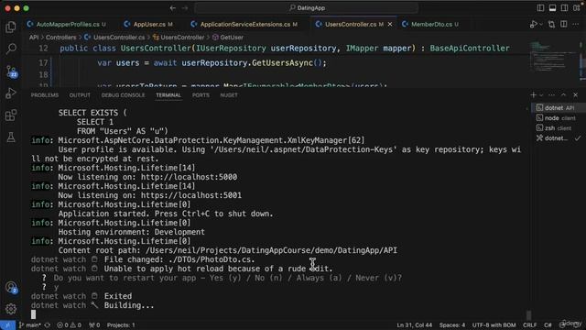Open the Manage gear settings

pyautogui.click(x=11, y=309)
